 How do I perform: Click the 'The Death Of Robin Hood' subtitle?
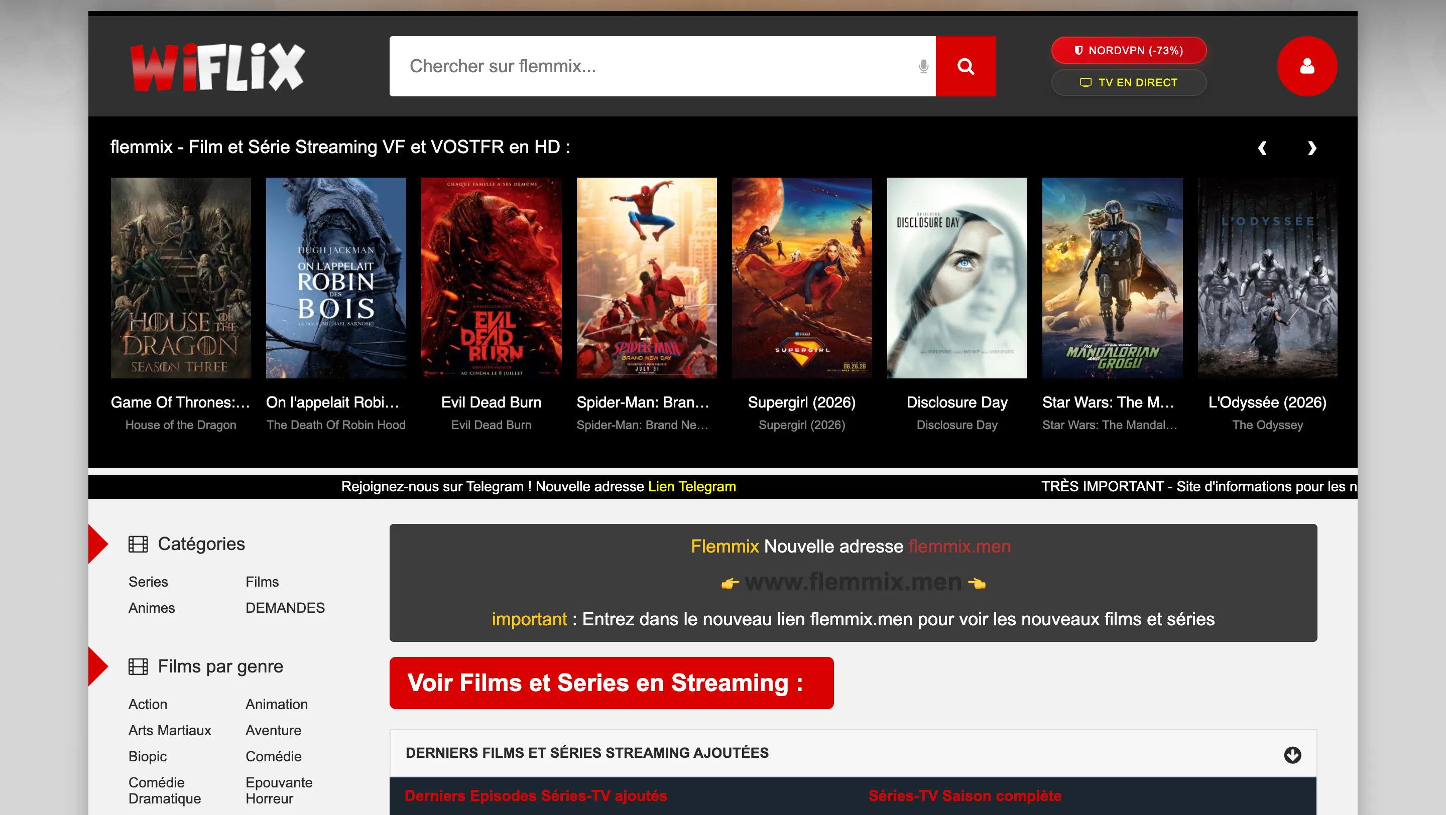coord(336,425)
